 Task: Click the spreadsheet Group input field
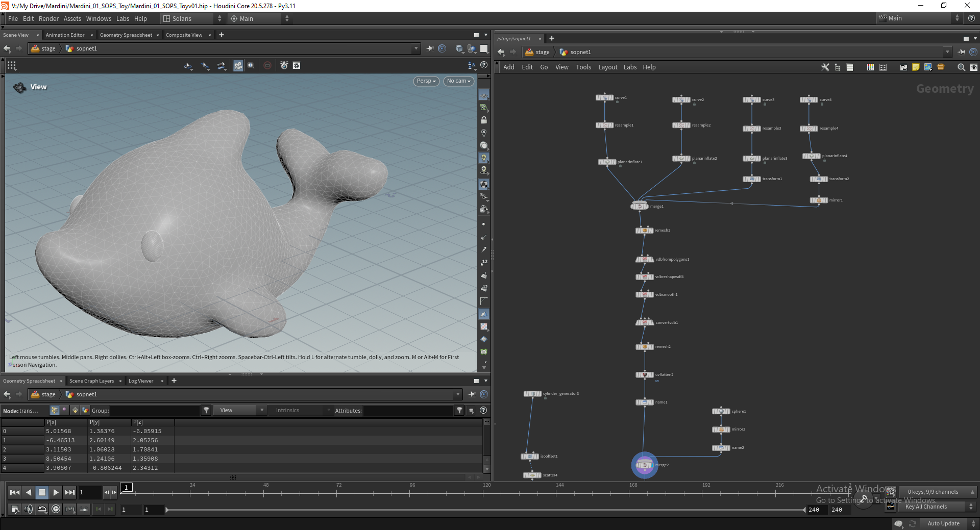coord(155,411)
